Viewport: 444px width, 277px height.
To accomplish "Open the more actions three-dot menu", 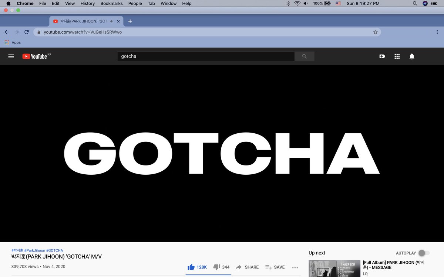I will 295,267.
